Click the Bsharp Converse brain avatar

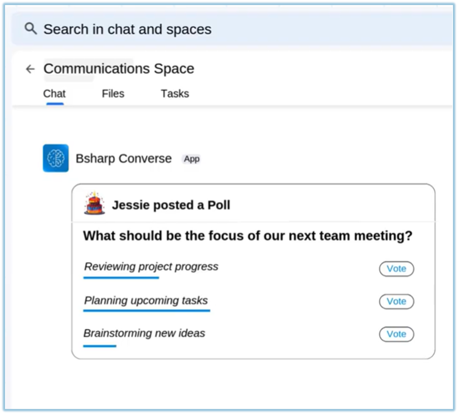56,158
